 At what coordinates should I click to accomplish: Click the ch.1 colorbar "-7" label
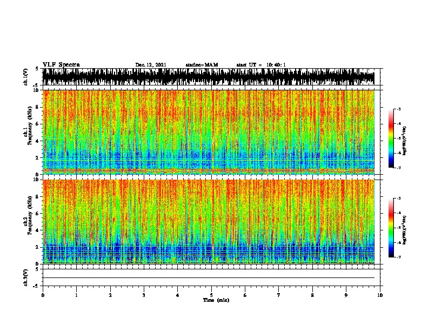point(399,168)
